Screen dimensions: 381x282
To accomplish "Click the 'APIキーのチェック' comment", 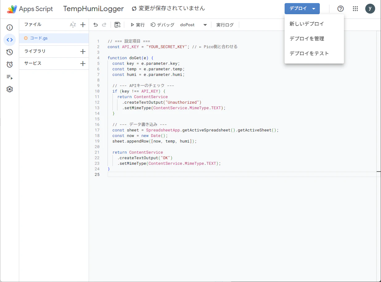I will [143, 86].
